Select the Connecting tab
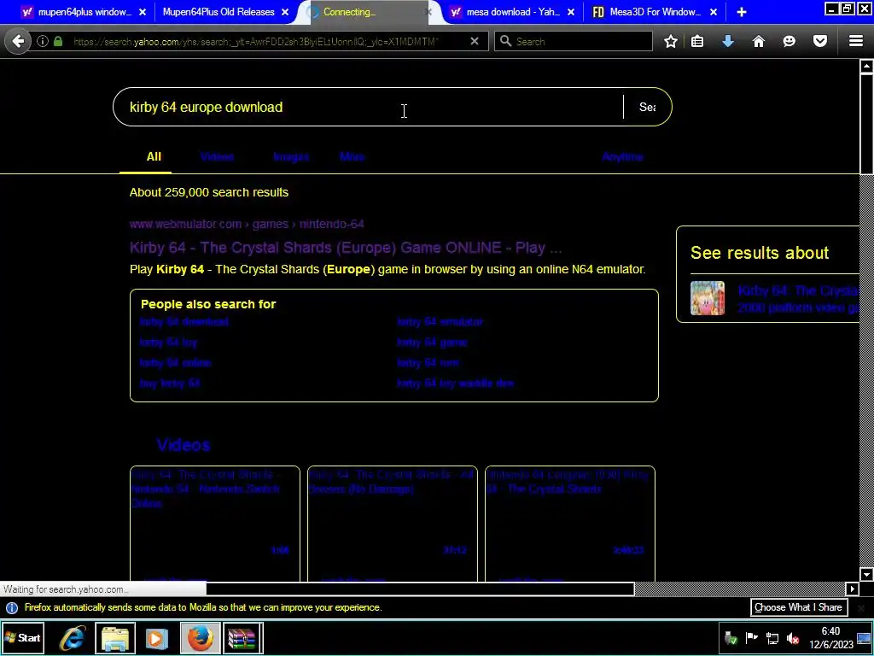This screenshot has height=656, width=874. 369,12
